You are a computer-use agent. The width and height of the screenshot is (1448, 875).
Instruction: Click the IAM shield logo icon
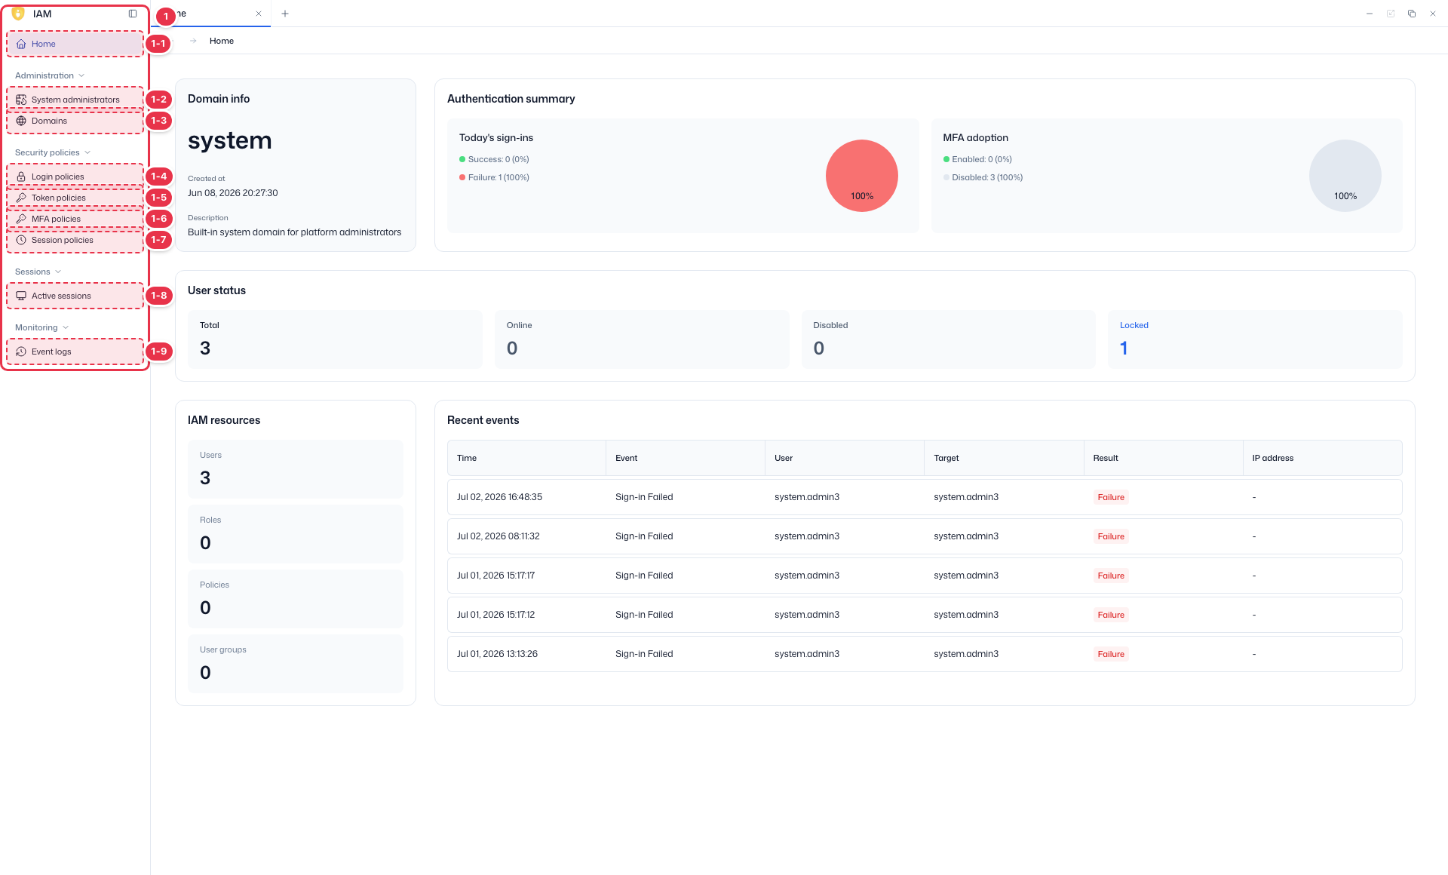pos(18,14)
